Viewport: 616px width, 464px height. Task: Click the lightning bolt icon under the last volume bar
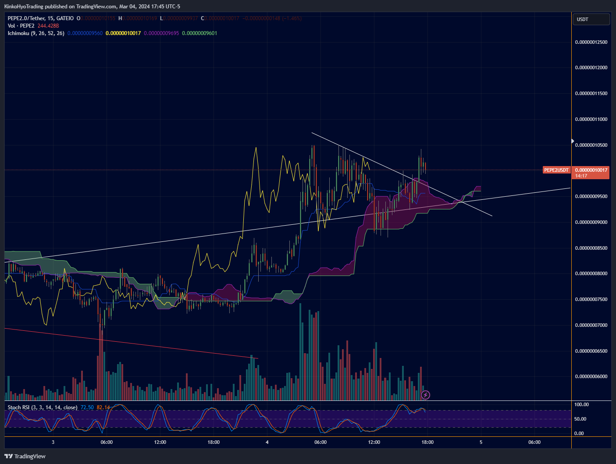(x=425, y=395)
